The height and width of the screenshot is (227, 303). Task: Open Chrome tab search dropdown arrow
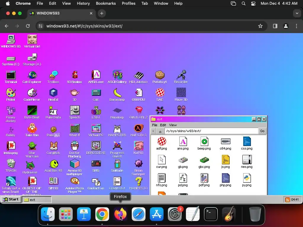tap(297, 13)
